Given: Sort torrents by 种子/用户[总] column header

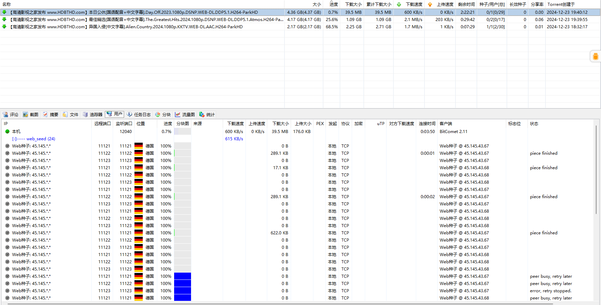Looking at the screenshot, I should pyautogui.click(x=492, y=4).
